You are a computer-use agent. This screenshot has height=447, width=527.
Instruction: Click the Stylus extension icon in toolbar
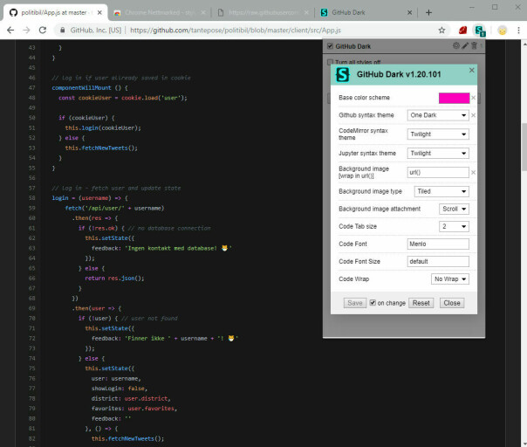click(480, 31)
